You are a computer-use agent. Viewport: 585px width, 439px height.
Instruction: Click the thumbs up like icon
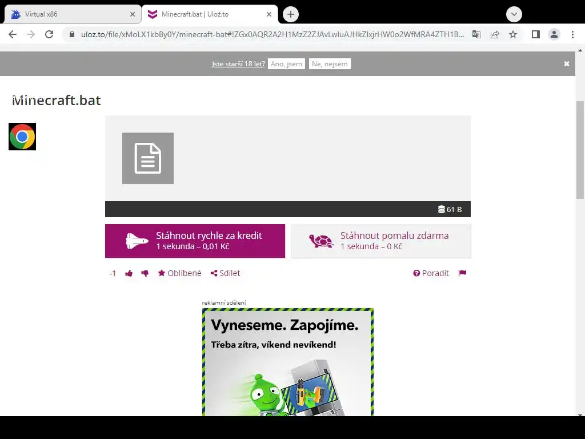coord(129,273)
